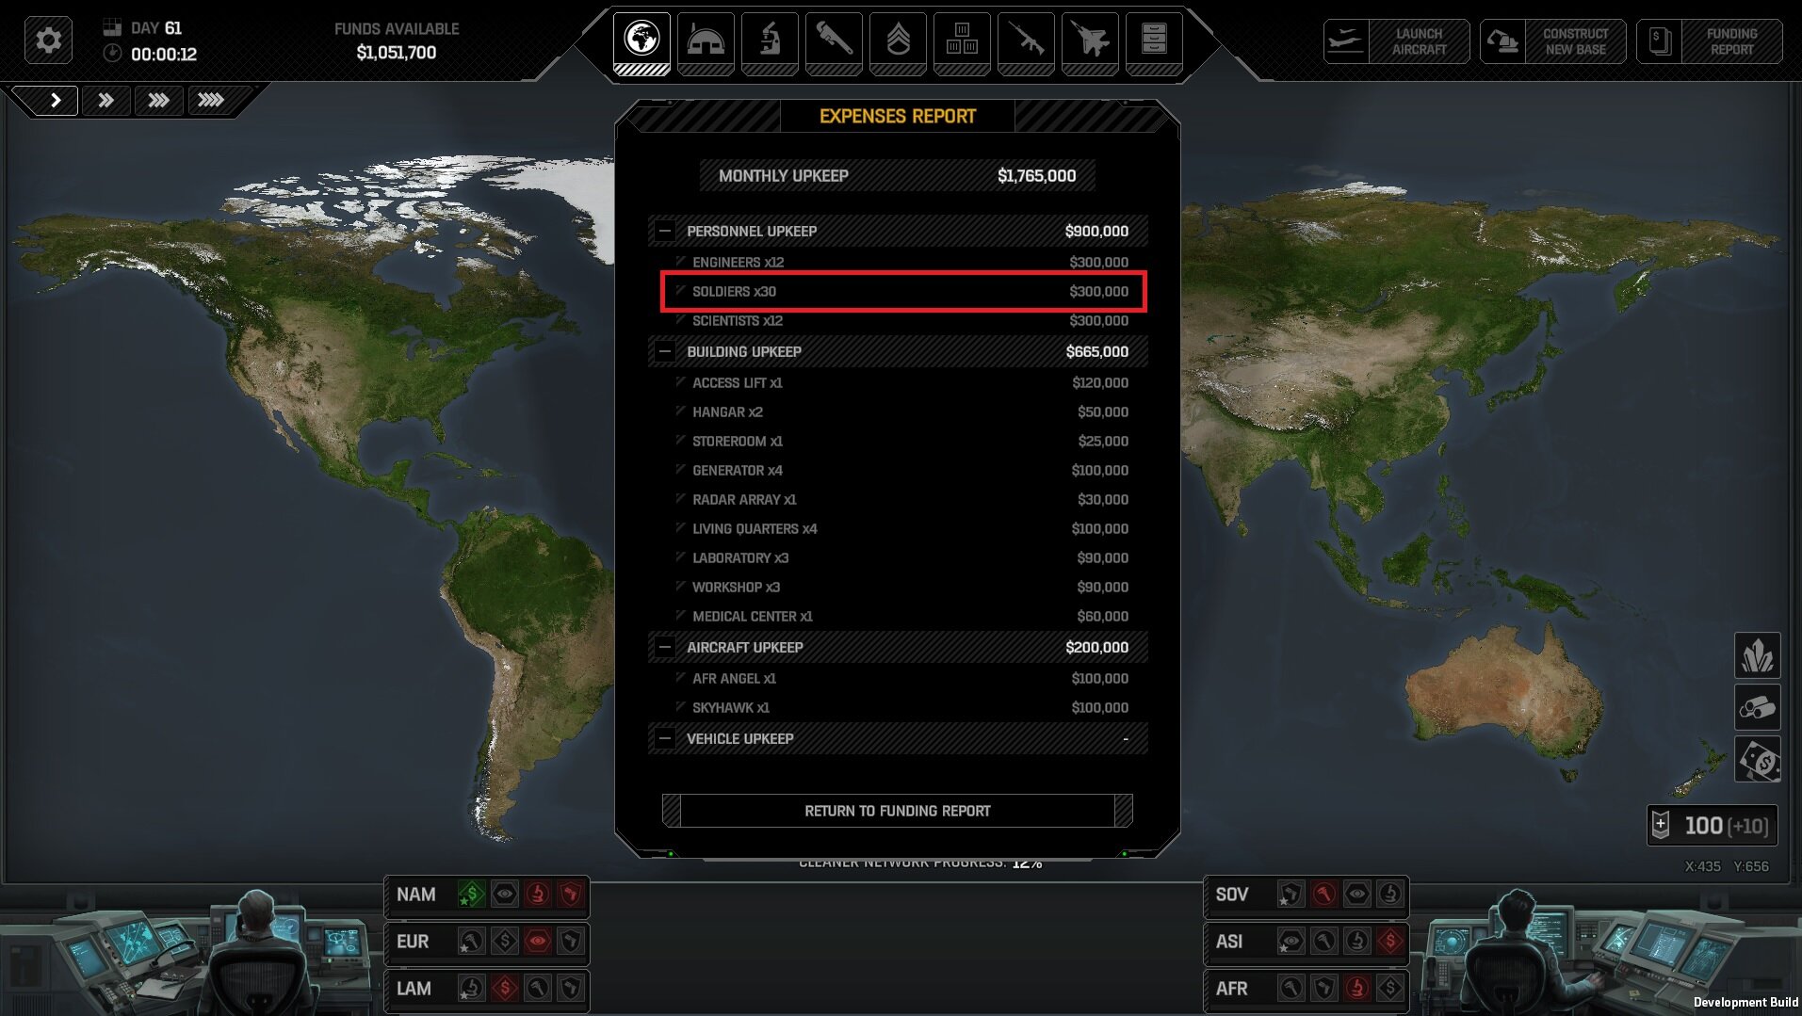Click SOV red caliper icon

(1324, 894)
